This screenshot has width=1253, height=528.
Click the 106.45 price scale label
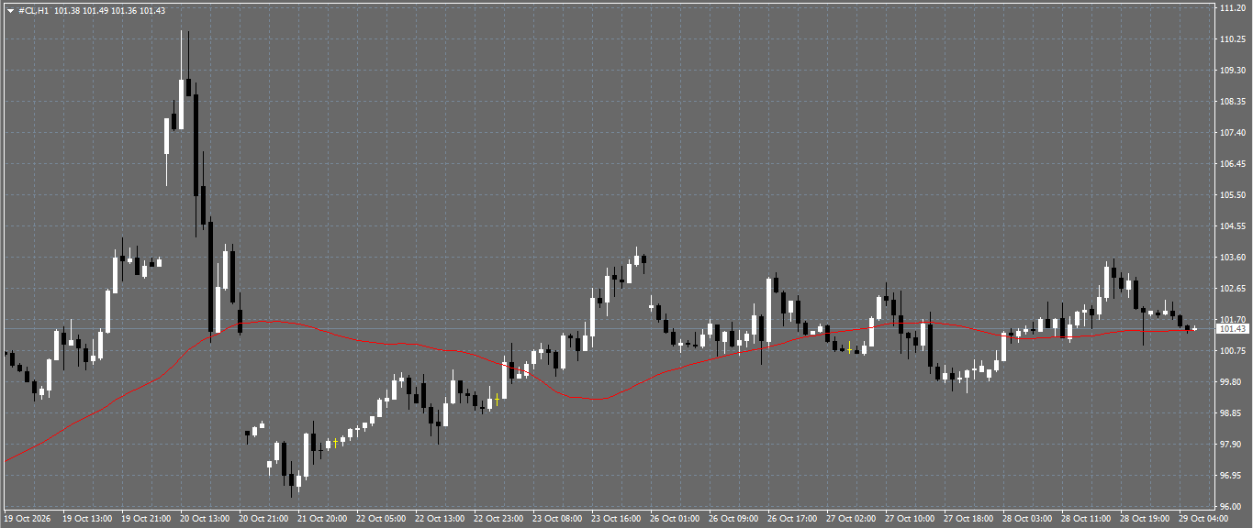[x=1232, y=163]
